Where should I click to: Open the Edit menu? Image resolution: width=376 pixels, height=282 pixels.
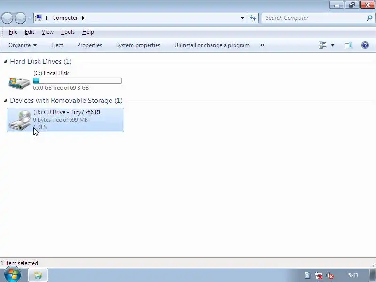pos(30,32)
